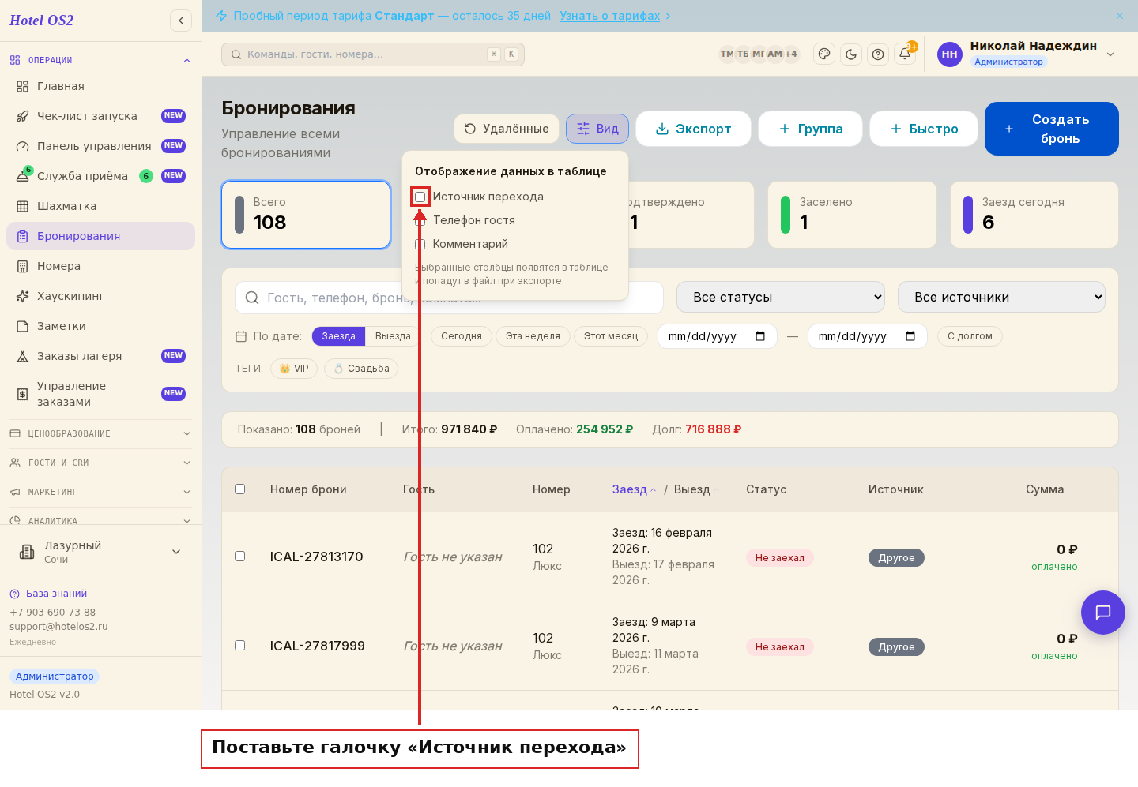Toggle the Свадьба tag filter
The image size is (1138, 787).
[x=361, y=369]
